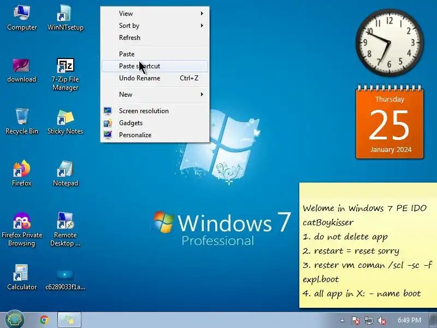Click the Show desktop button
This screenshot has width=437, height=328.
tap(434, 320)
